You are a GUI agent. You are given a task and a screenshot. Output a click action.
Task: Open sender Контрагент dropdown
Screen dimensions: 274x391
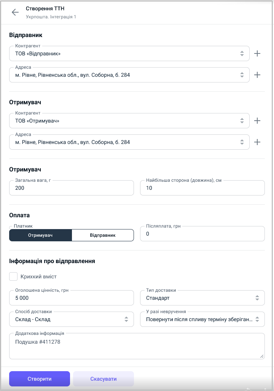tap(129, 54)
